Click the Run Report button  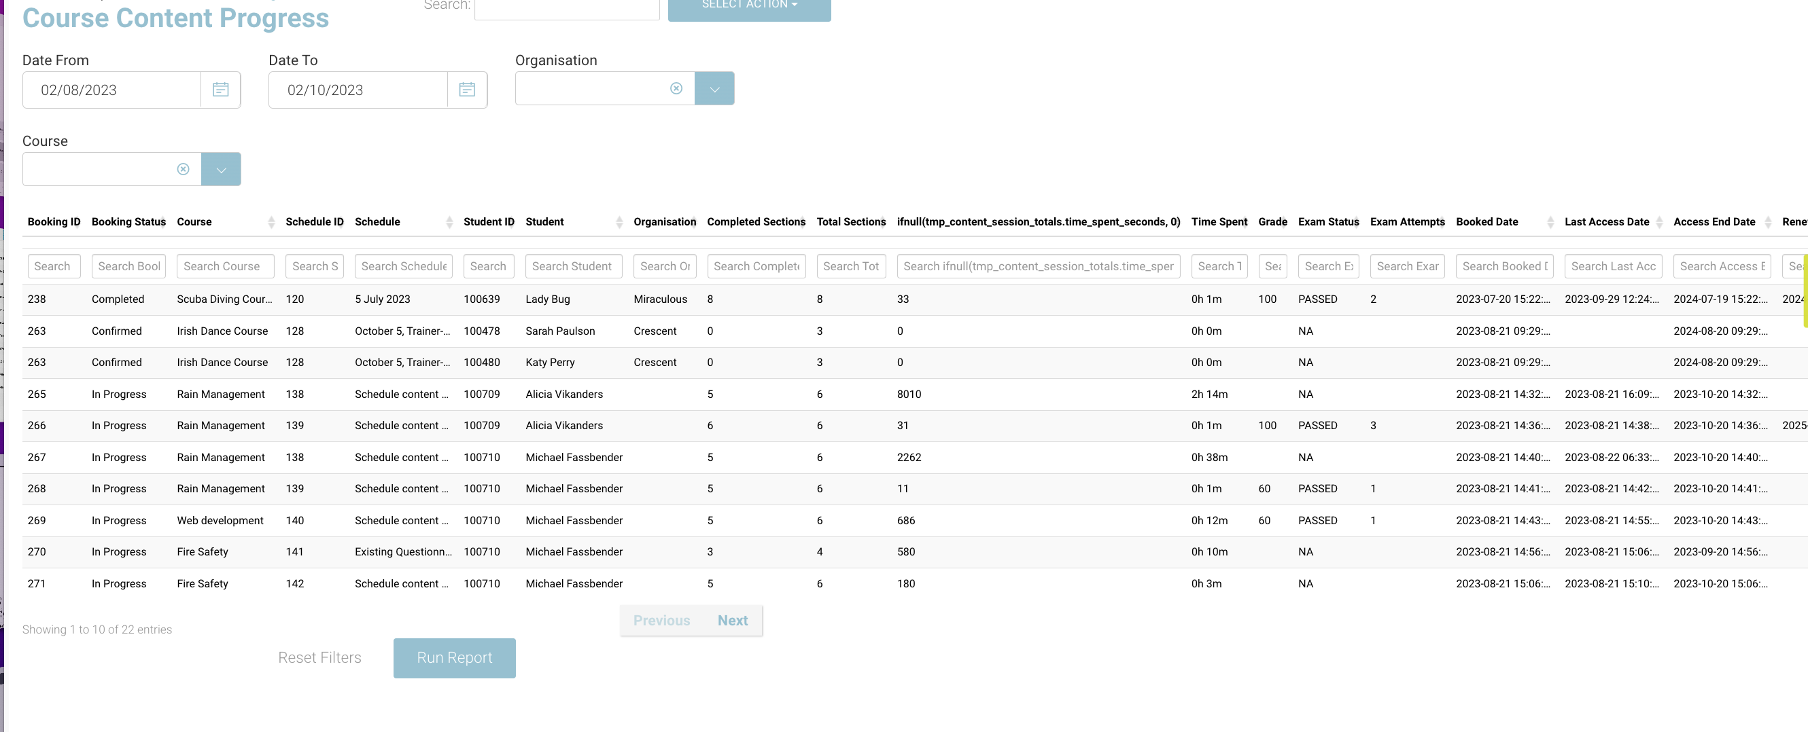pyautogui.click(x=454, y=658)
